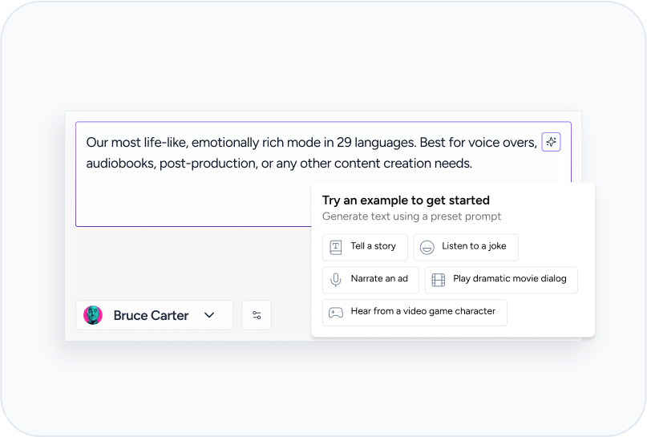Click 'Generate text using a preset prompt' subtitle
The height and width of the screenshot is (437, 647).
point(411,216)
